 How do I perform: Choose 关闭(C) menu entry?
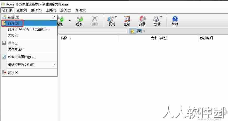pos(29,35)
